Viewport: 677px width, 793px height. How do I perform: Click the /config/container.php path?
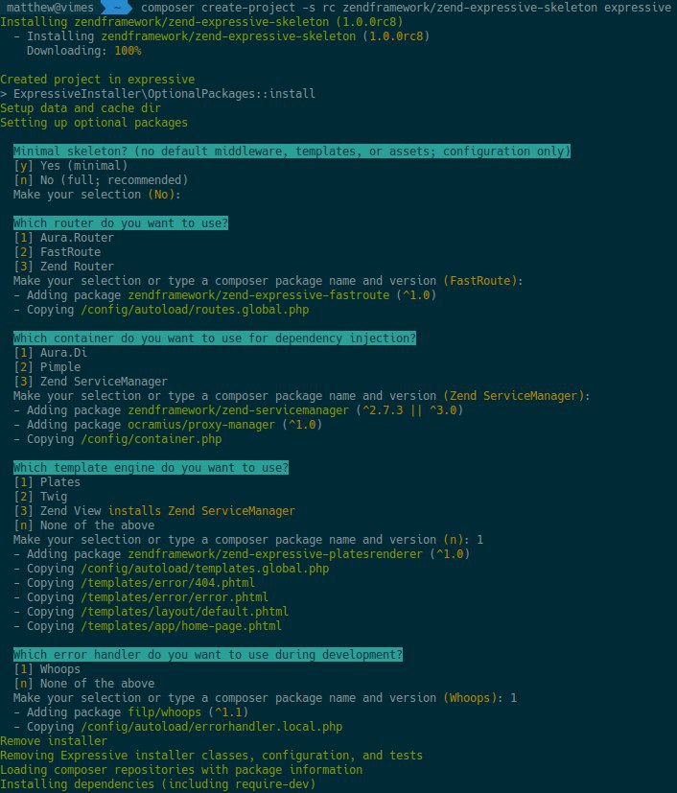[x=152, y=439]
